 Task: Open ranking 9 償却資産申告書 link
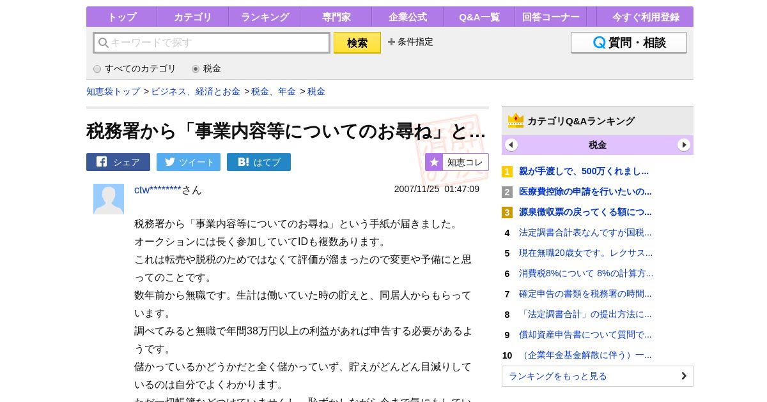pos(585,334)
